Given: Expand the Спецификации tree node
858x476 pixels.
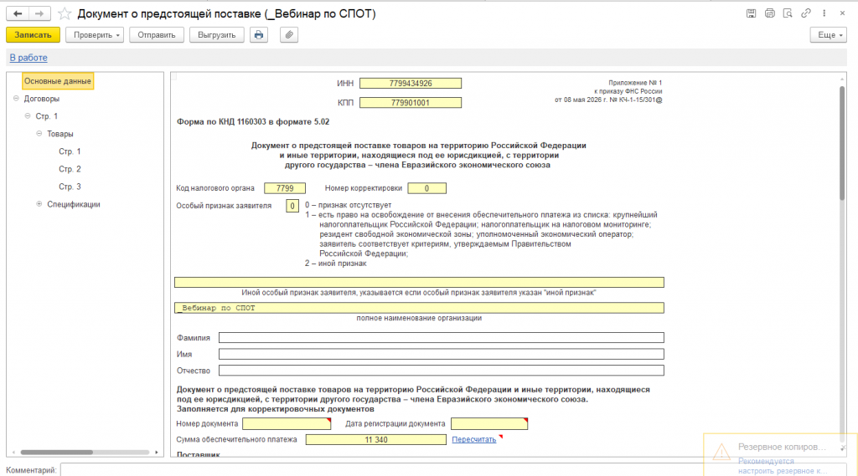Looking at the screenshot, I should pyautogui.click(x=39, y=204).
